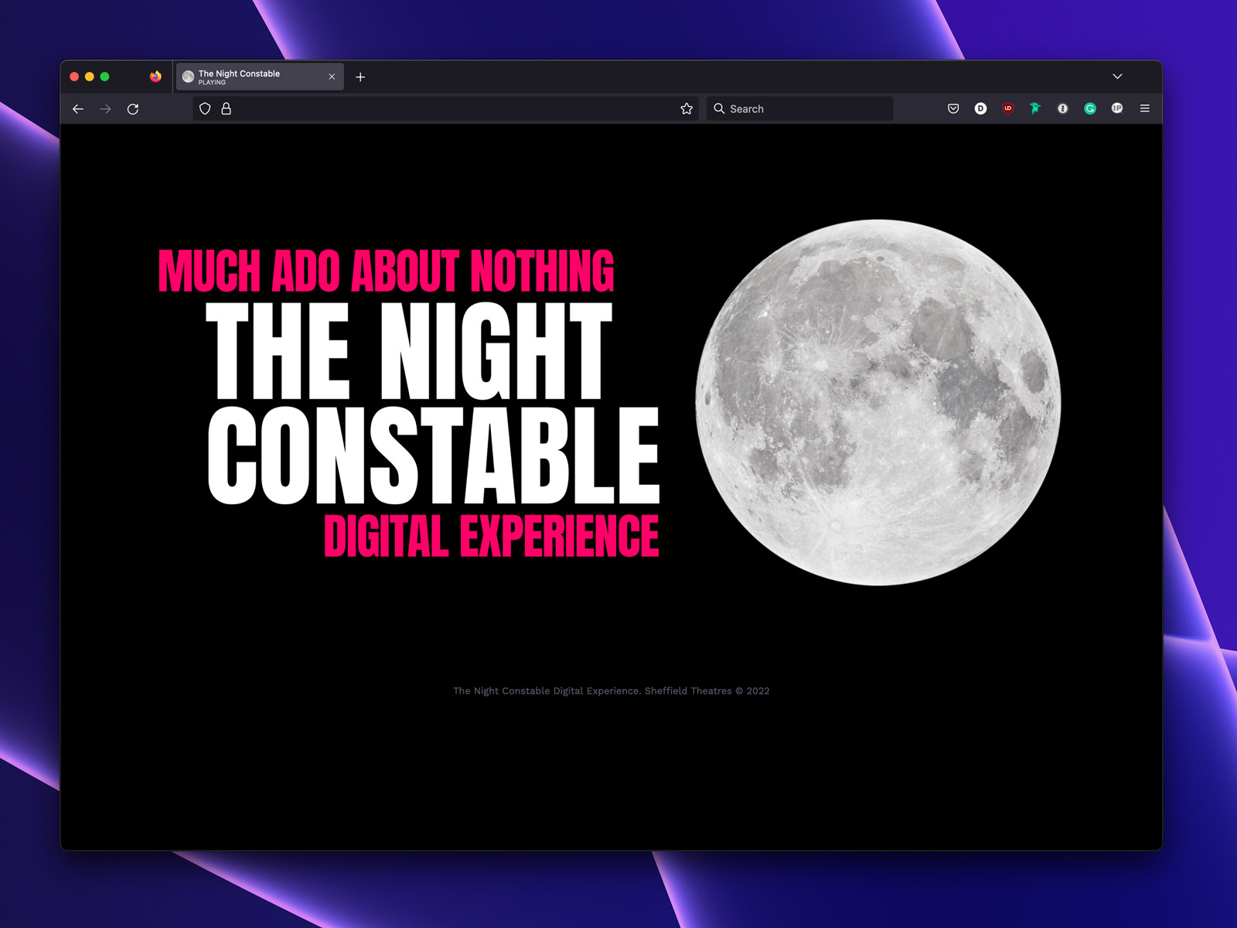Bookmark this page with the star
This screenshot has height=928, width=1237.
pyautogui.click(x=687, y=109)
